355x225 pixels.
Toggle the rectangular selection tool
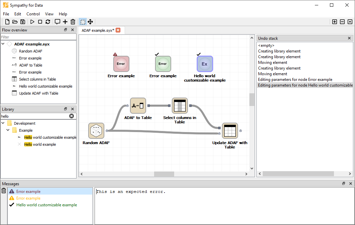pos(83,22)
